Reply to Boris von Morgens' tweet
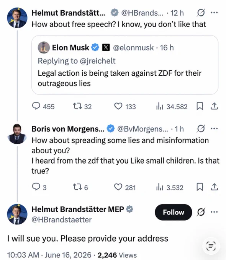The image size is (226, 260). [x=39, y=187]
